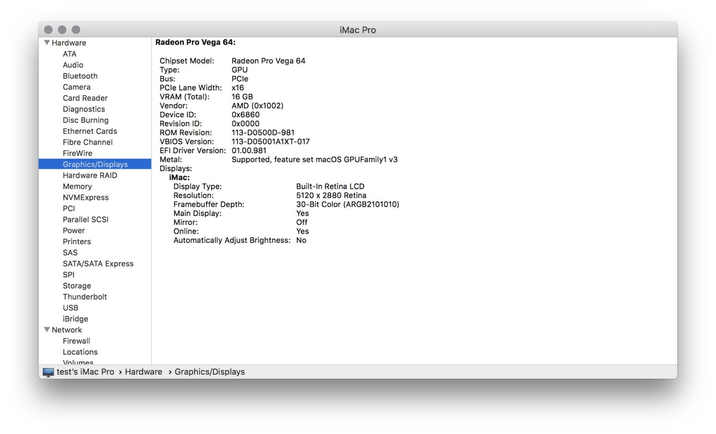This screenshot has width=716, height=434.
Task: Select Bluetooth in the Hardware list
Action: point(80,76)
